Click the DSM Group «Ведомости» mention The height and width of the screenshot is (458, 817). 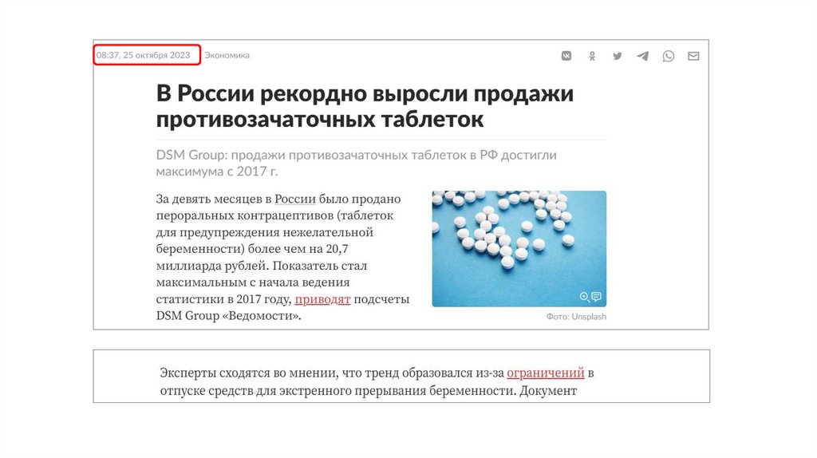coord(228,316)
